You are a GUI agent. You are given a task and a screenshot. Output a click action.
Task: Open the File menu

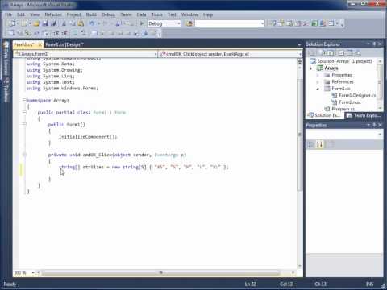point(9,14)
